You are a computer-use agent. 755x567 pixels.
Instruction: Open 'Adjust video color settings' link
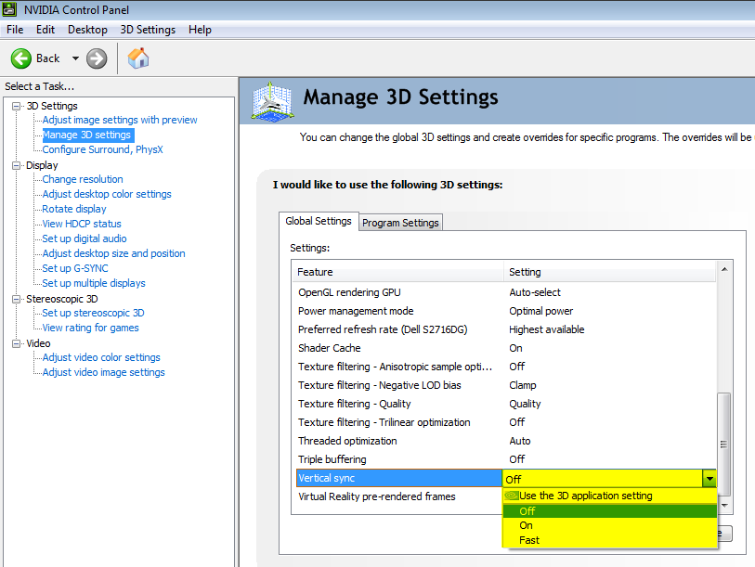coord(101,357)
